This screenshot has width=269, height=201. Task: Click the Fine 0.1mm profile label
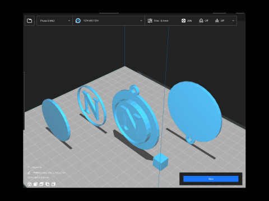(x=161, y=21)
